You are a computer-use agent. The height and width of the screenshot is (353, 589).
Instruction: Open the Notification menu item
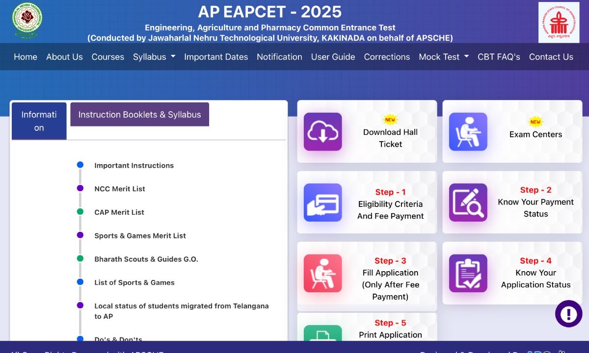click(x=279, y=57)
